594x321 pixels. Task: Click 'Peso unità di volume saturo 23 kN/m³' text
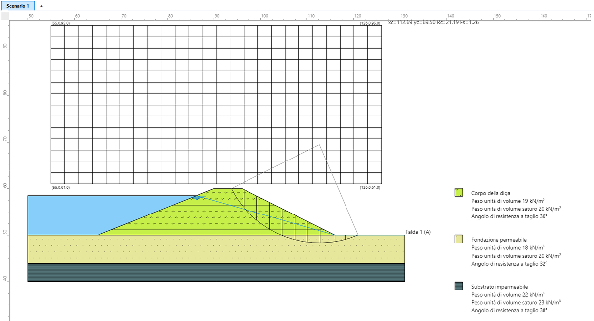[x=516, y=302]
